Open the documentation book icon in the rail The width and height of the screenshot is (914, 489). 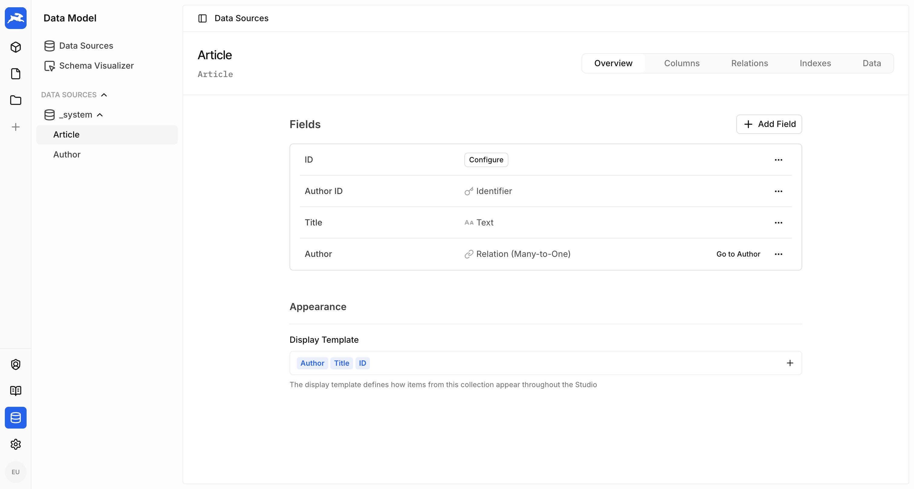click(16, 391)
